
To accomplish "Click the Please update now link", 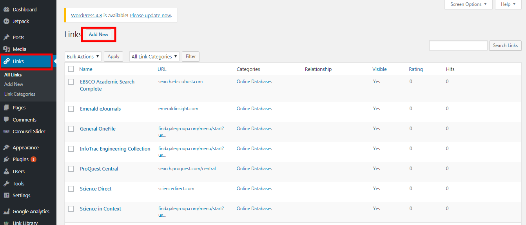I will pyautogui.click(x=150, y=16).
